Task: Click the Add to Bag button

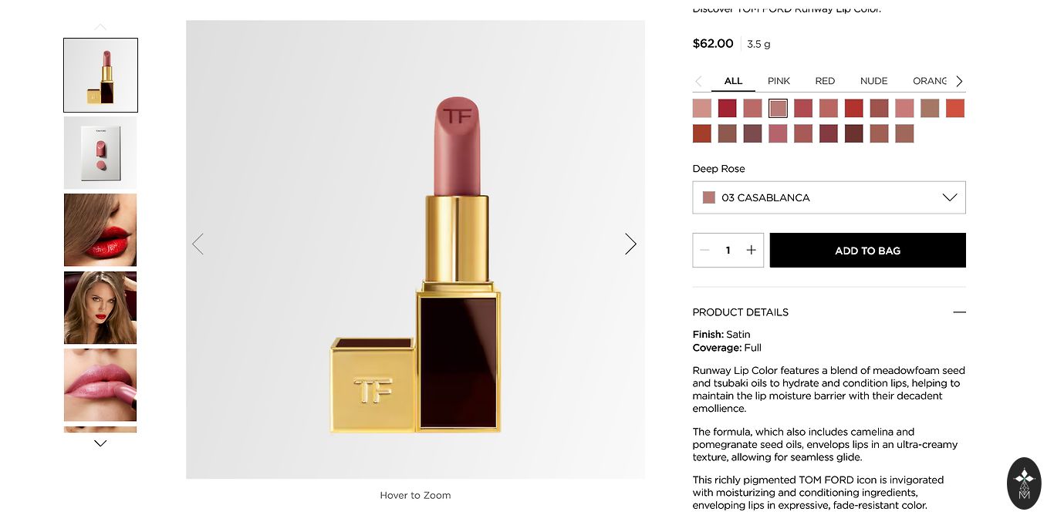Action: (x=867, y=251)
